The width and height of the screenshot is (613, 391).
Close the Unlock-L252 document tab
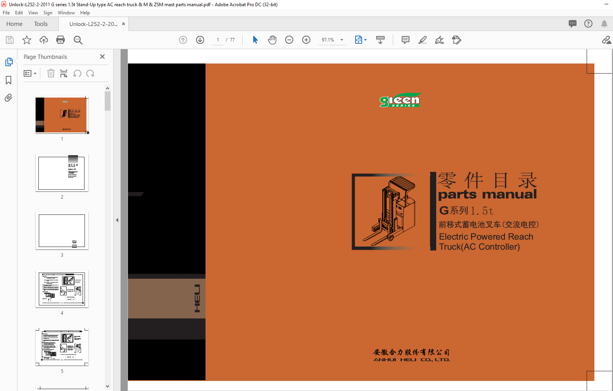click(123, 24)
